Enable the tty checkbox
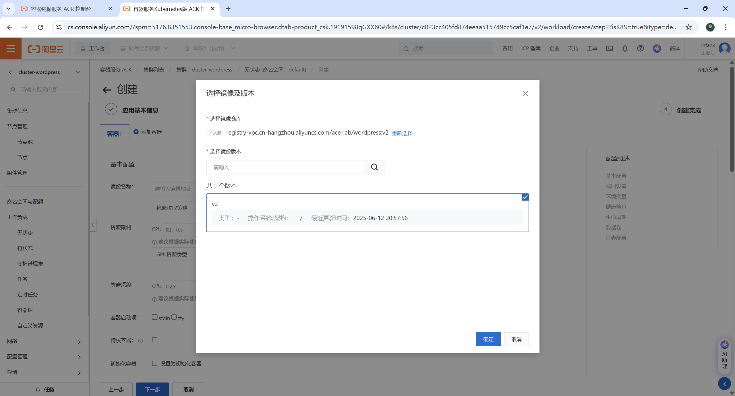Image resolution: width=735 pixels, height=396 pixels. (x=174, y=317)
